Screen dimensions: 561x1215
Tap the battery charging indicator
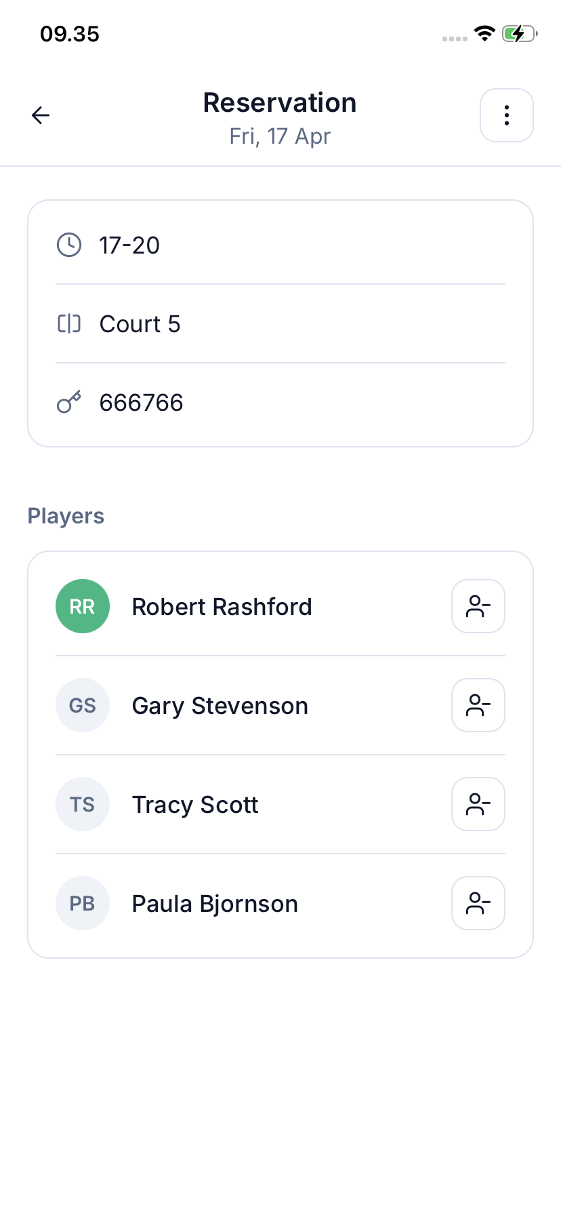(x=519, y=33)
